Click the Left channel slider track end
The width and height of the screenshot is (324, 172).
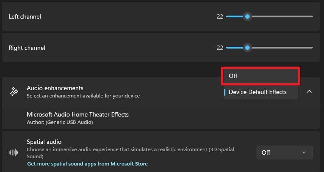(311, 16)
